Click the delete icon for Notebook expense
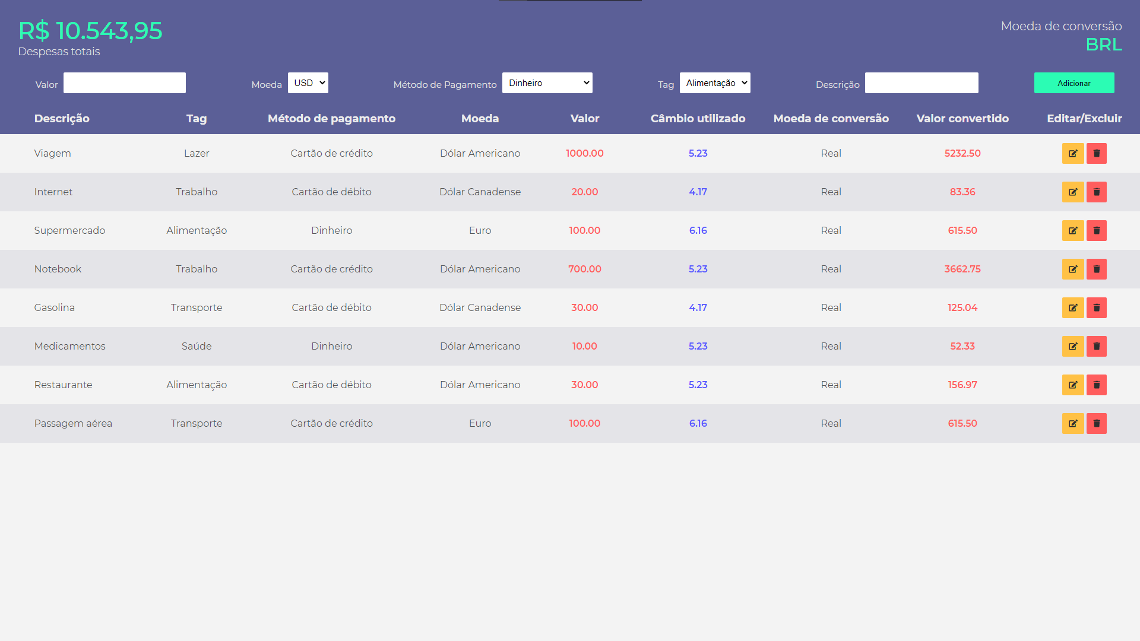Image resolution: width=1140 pixels, height=641 pixels. (x=1096, y=268)
